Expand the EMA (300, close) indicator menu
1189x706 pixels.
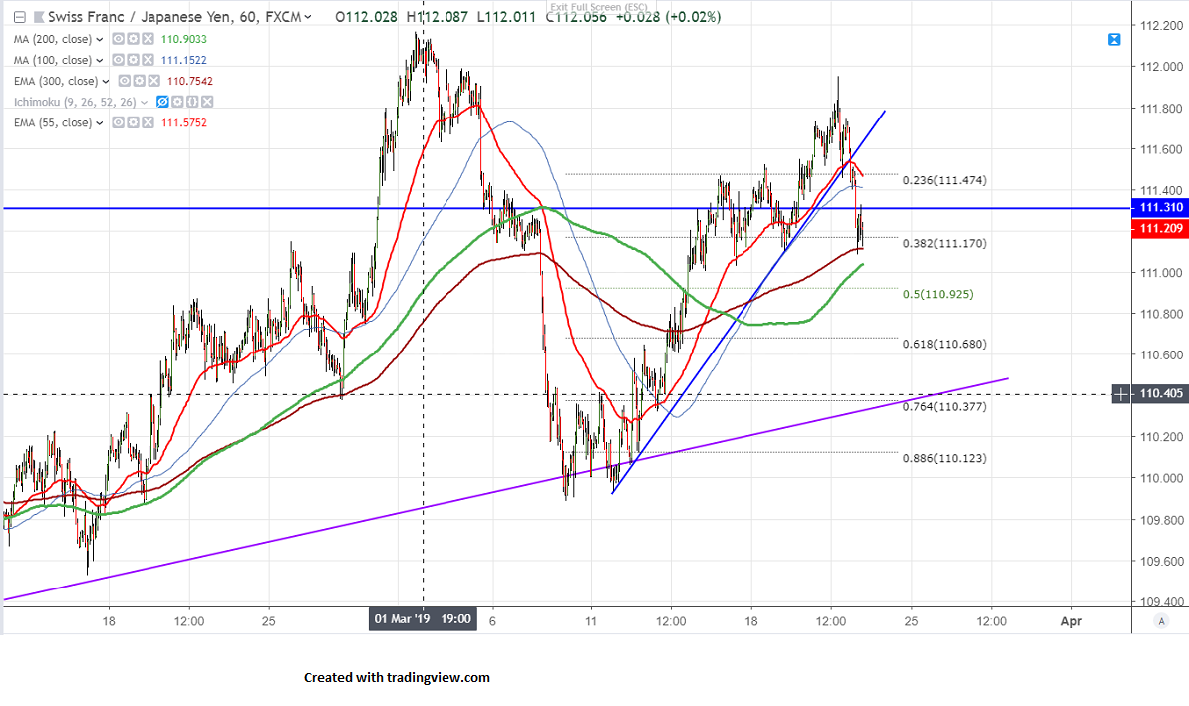[106, 81]
